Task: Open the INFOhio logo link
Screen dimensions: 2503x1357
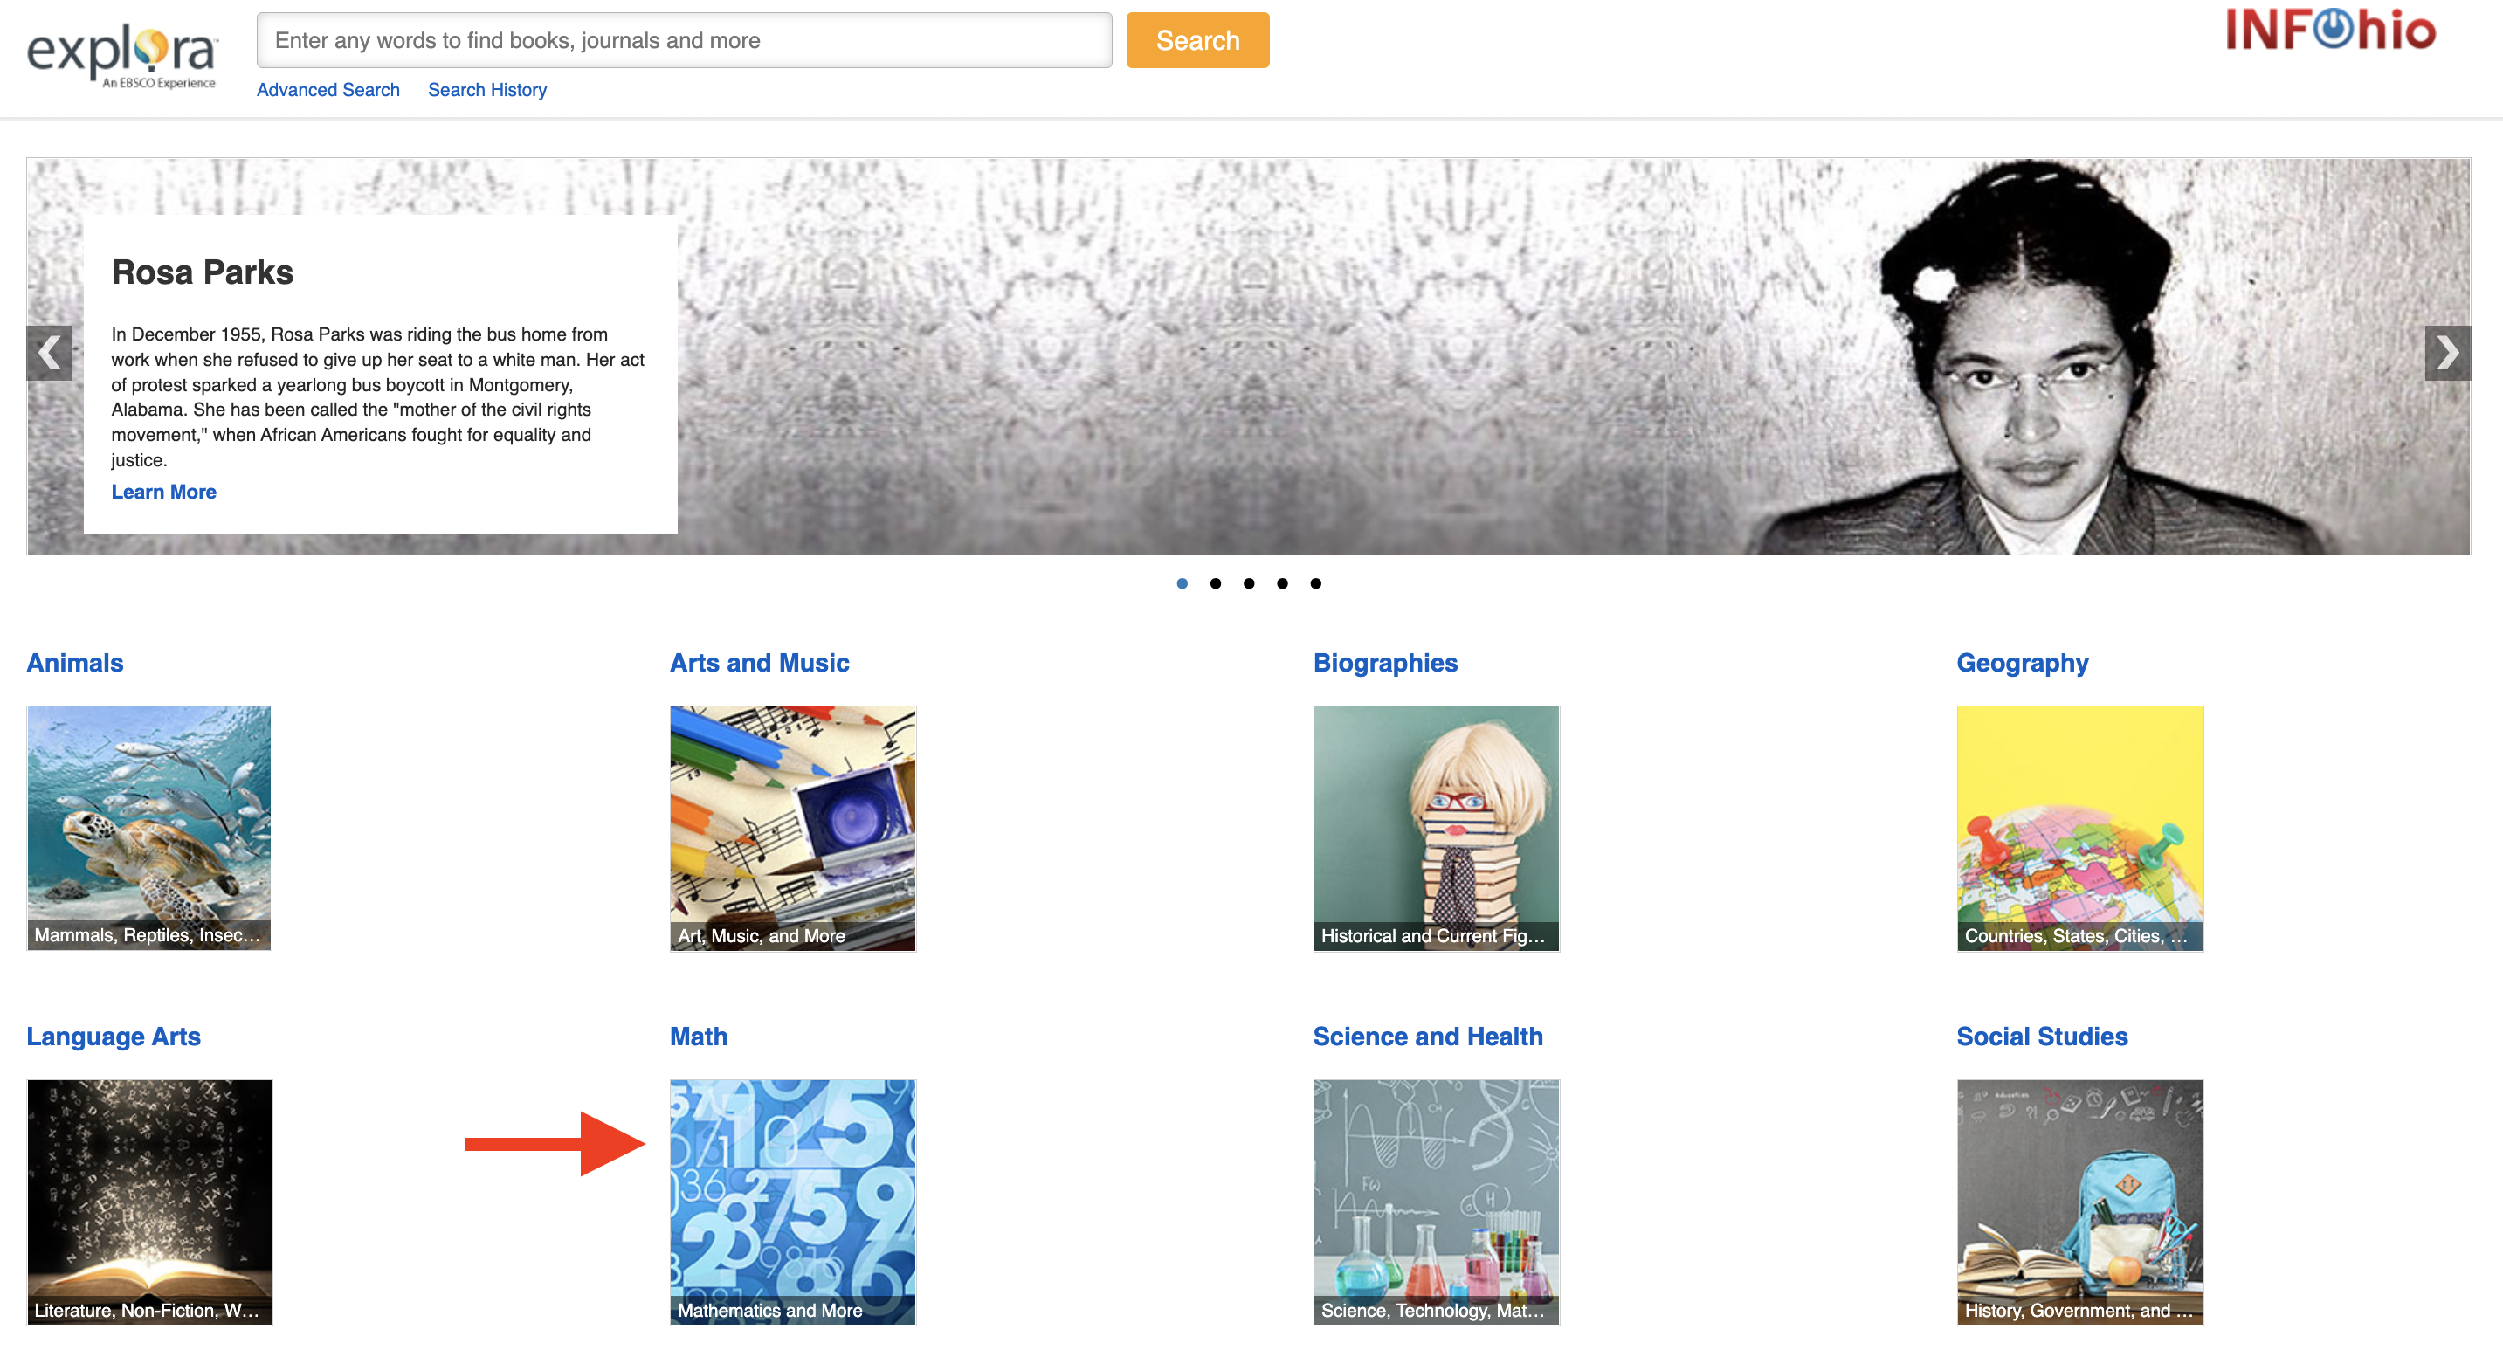Action: (x=2331, y=29)
